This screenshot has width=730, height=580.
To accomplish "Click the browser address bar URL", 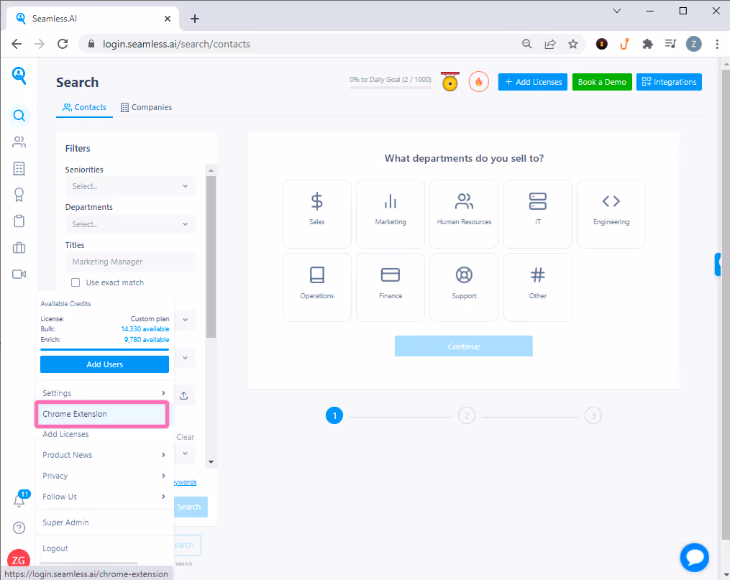I will 176,44.
